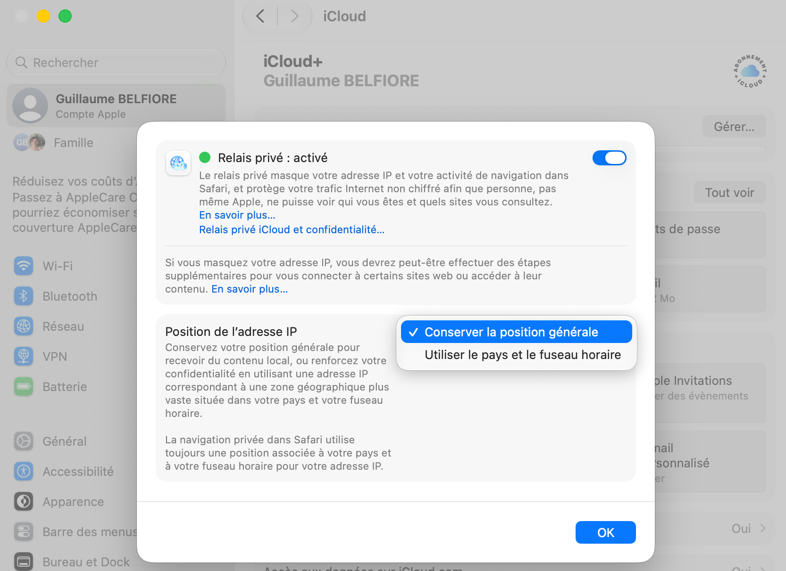Select the Batterie icon in sidebar
786x571 pixels.
click(24, 386)
